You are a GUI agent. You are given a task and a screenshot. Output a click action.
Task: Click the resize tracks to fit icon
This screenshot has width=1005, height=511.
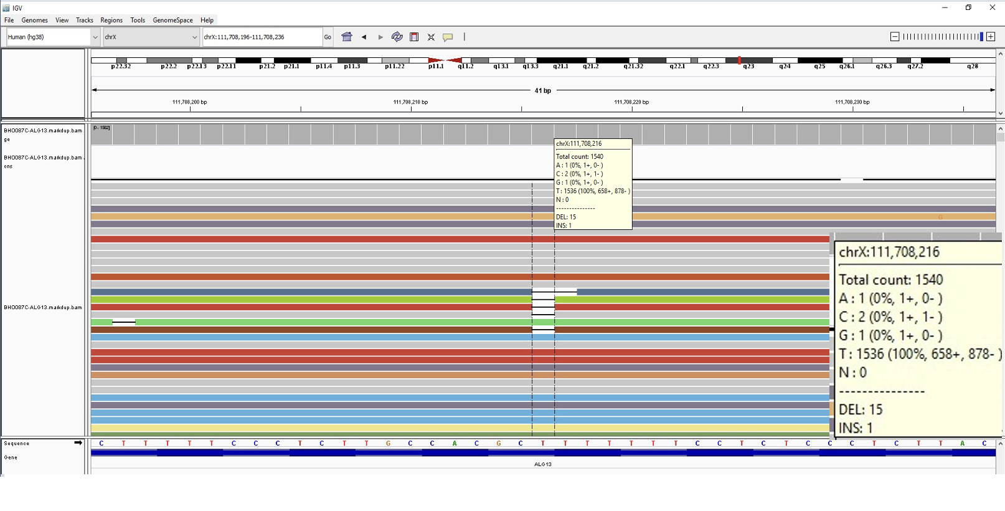(431, 37)
